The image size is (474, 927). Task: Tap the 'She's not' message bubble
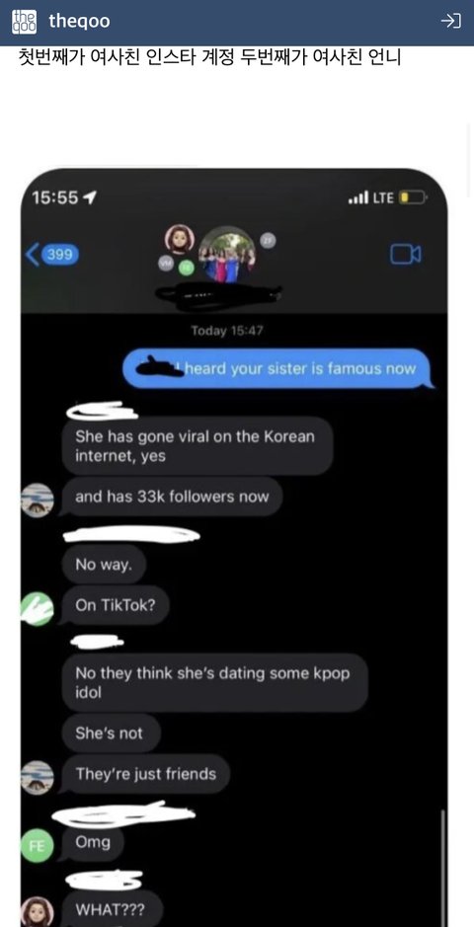point(109,734)
